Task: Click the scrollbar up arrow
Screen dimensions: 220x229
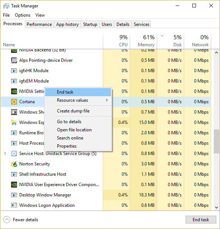Action: pyautogui.click(x=217, y=53)
